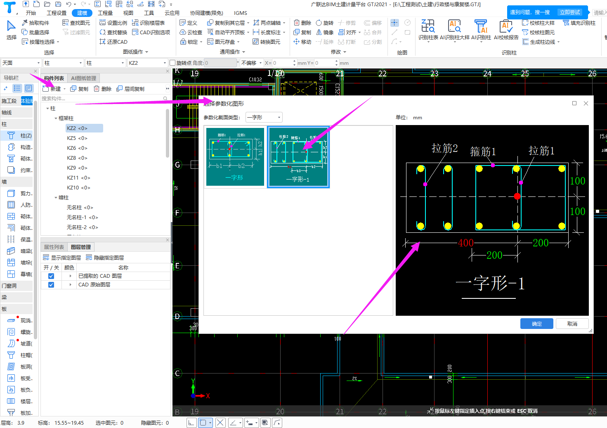
Task: Collapse the 框架柱 tree node
Action: [56, 118]
